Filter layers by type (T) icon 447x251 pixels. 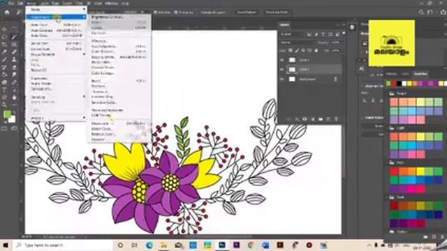pyautogui.click(x=323, y=34)
